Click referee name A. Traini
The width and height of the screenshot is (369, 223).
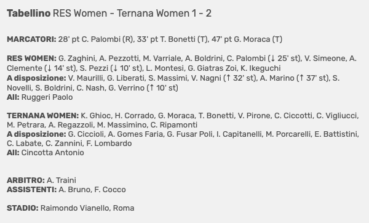61,180
